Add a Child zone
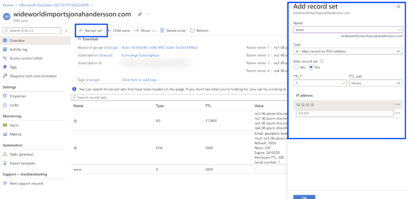The width and height of the screenshot is (408, 199). tap(118, 31)
